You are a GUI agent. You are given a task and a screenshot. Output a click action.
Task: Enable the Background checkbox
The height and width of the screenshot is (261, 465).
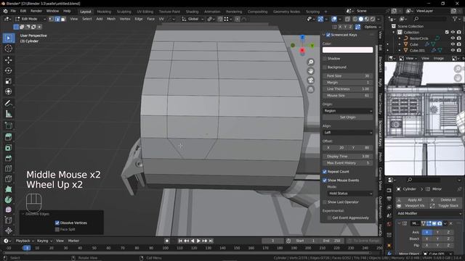[325, 67]
